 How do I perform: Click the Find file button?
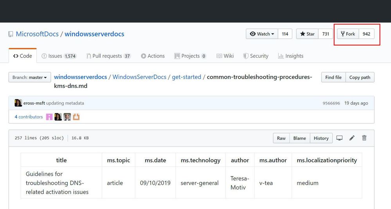click(333, 77)
